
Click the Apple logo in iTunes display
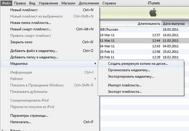[x=153, y=12]
